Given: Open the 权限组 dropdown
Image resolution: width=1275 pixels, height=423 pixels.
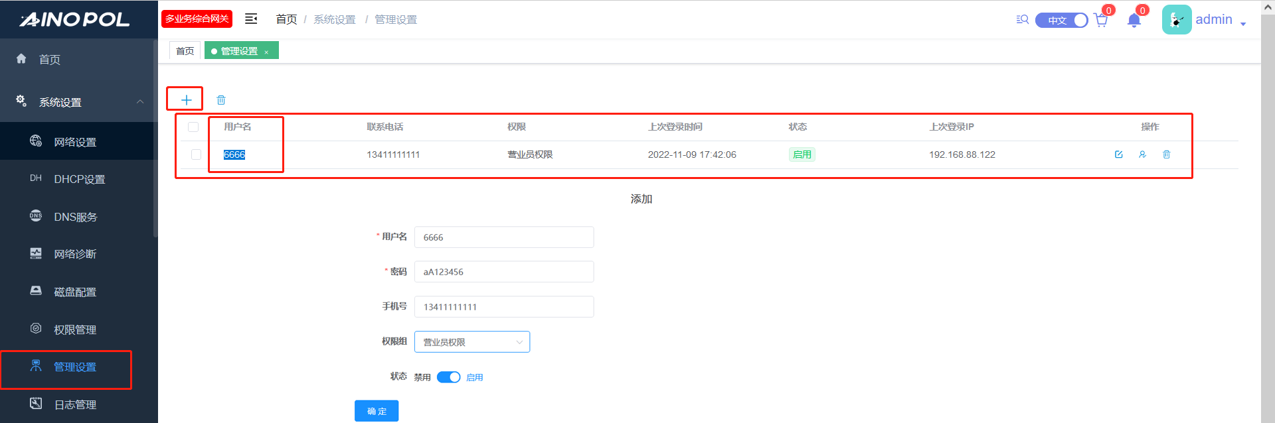Looking at the screenshot, I should 471,342.
